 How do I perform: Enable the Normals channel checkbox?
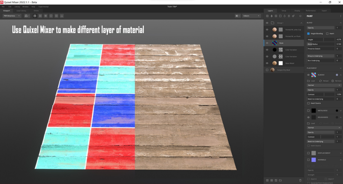click(x=308, y=160)
